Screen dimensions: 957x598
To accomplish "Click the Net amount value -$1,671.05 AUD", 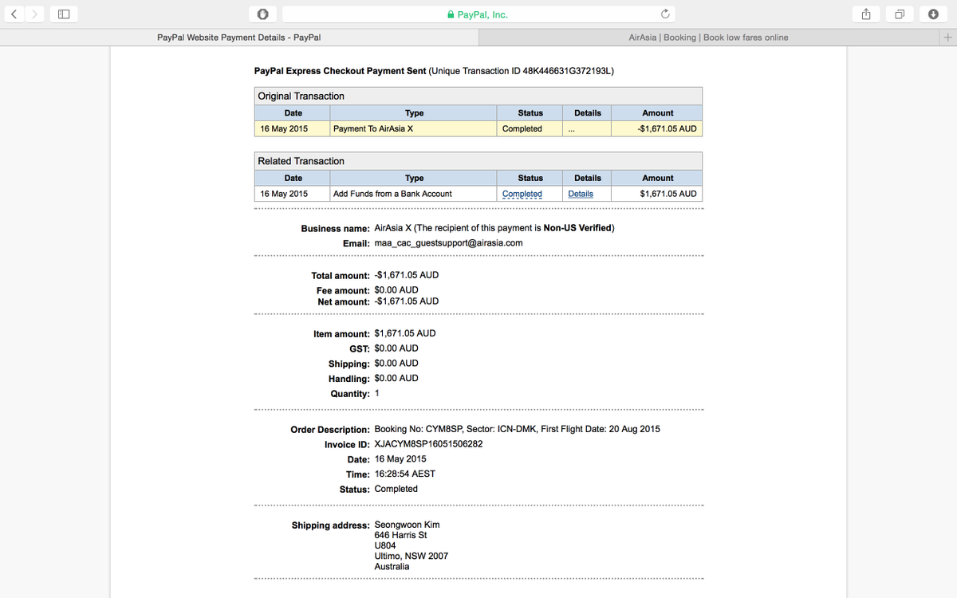I will point(406,301).
